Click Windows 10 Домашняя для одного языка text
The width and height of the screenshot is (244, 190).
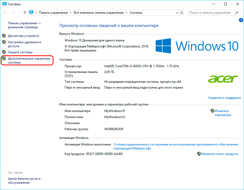[94, 40]
